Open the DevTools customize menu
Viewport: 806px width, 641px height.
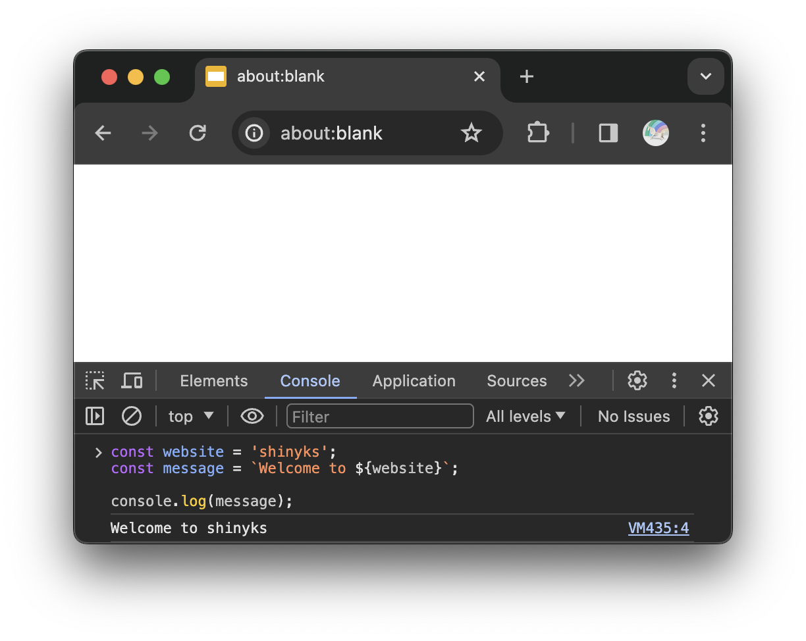(674, 380)
